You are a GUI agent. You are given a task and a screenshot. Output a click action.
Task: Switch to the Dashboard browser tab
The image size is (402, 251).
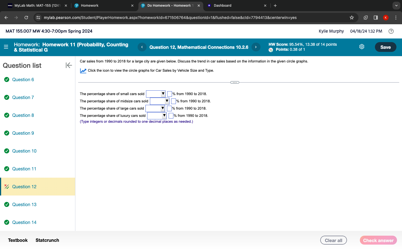[x=222, y=5]
